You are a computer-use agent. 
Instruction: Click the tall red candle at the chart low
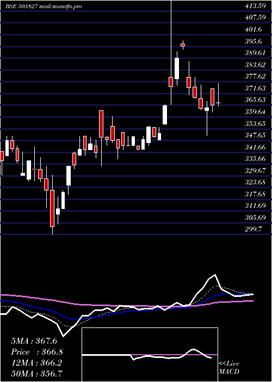coord(52,208)
